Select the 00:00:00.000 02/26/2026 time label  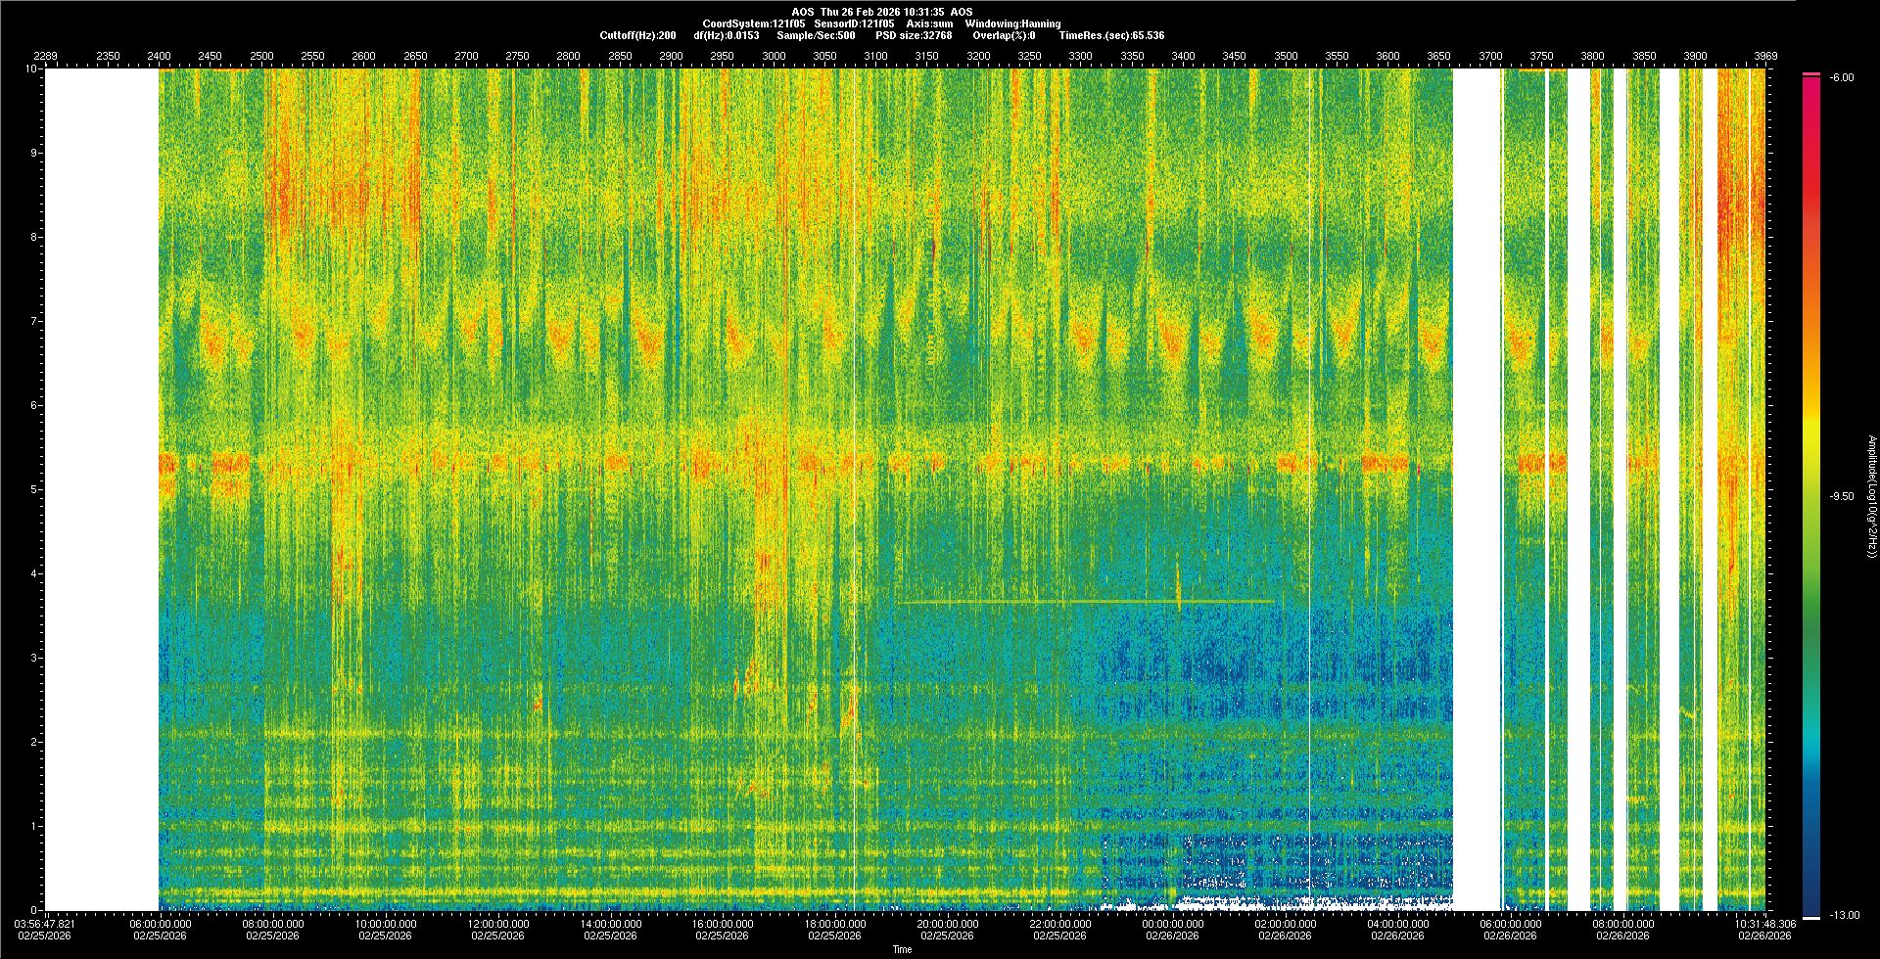pos(1173,929)
